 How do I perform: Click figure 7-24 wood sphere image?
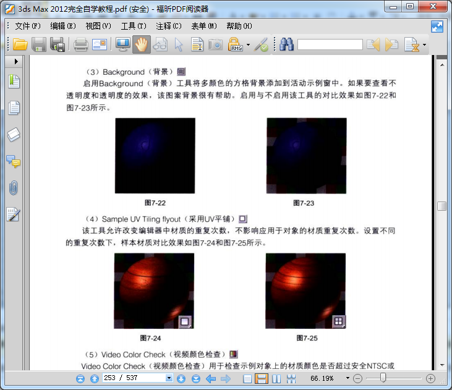[x=154, y=291]
